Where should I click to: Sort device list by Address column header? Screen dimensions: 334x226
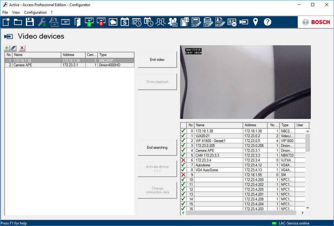pos(73,55)
